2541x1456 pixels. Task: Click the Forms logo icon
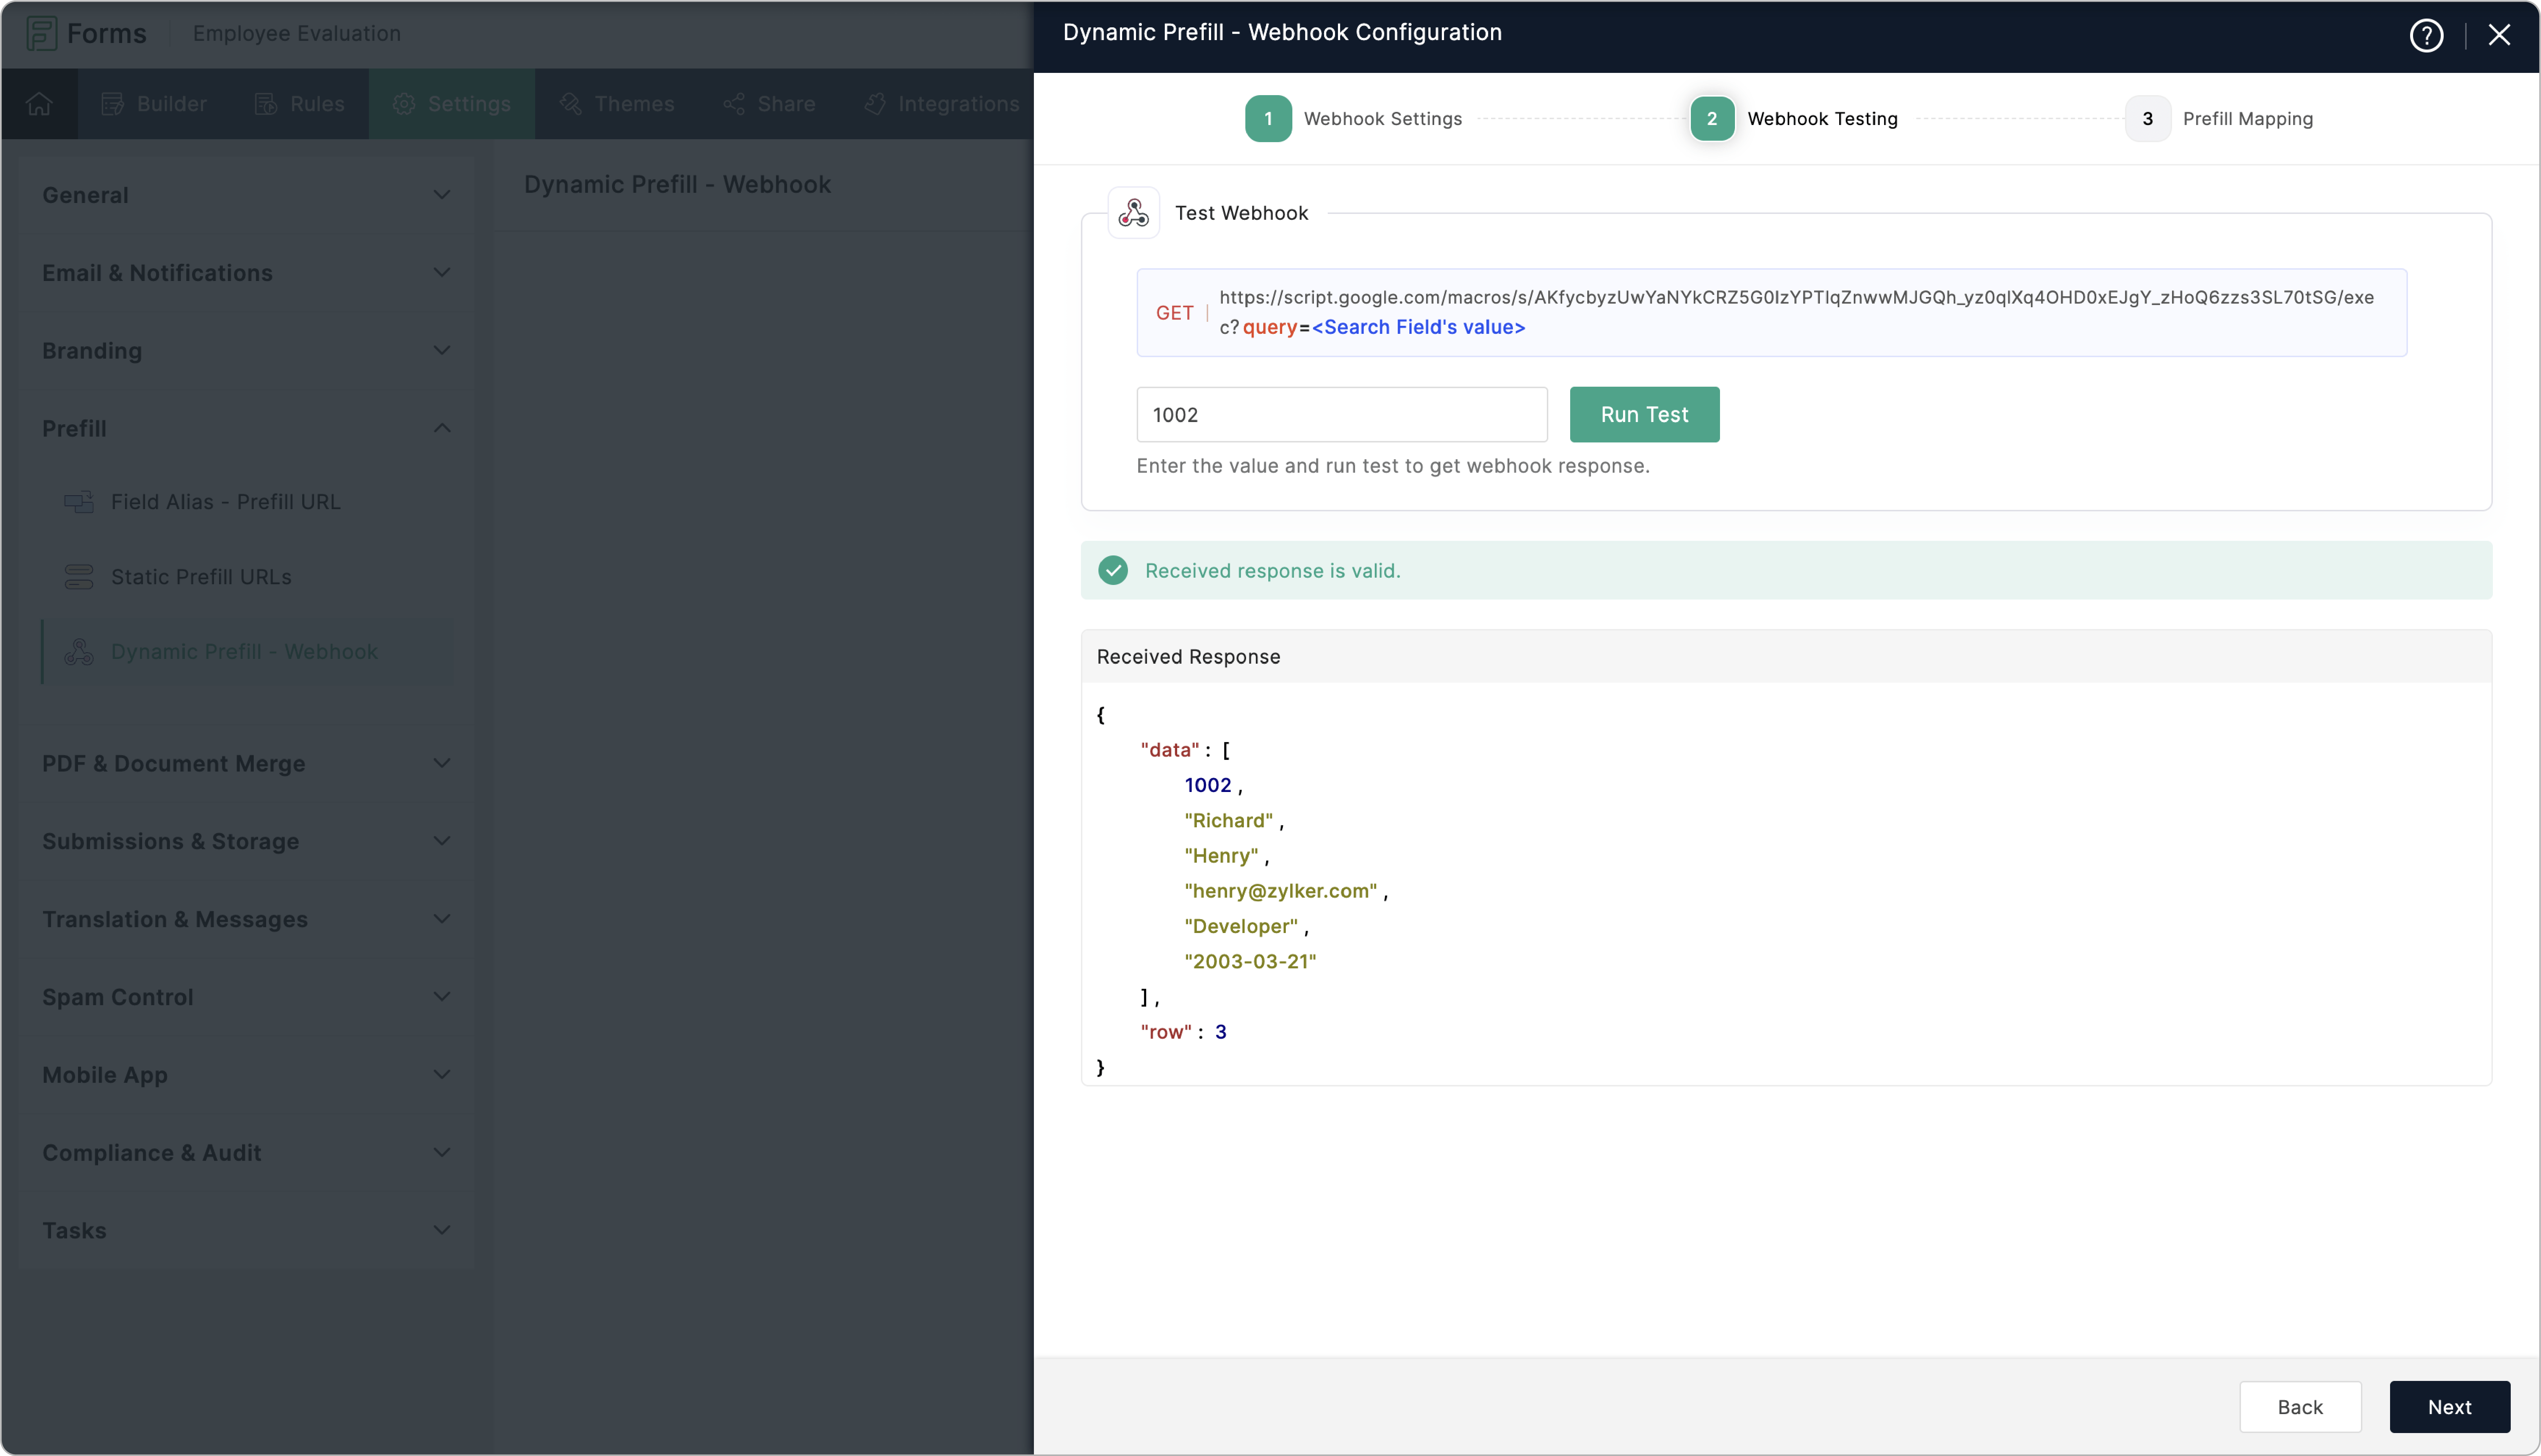[x=41, y=33]
